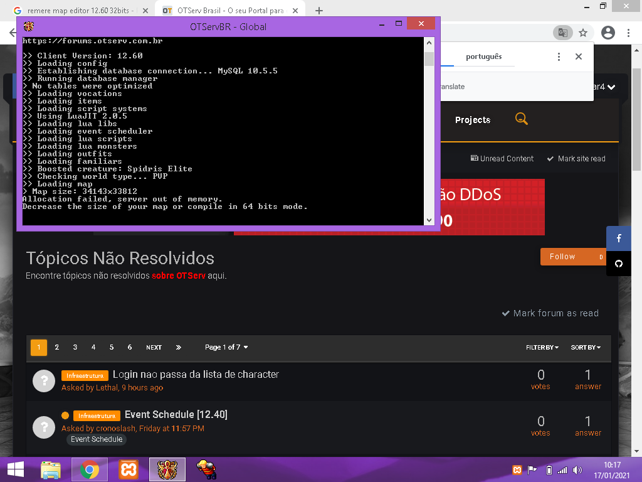Jump to last page double arrow

pyautogui.click(x=179, y=347)
